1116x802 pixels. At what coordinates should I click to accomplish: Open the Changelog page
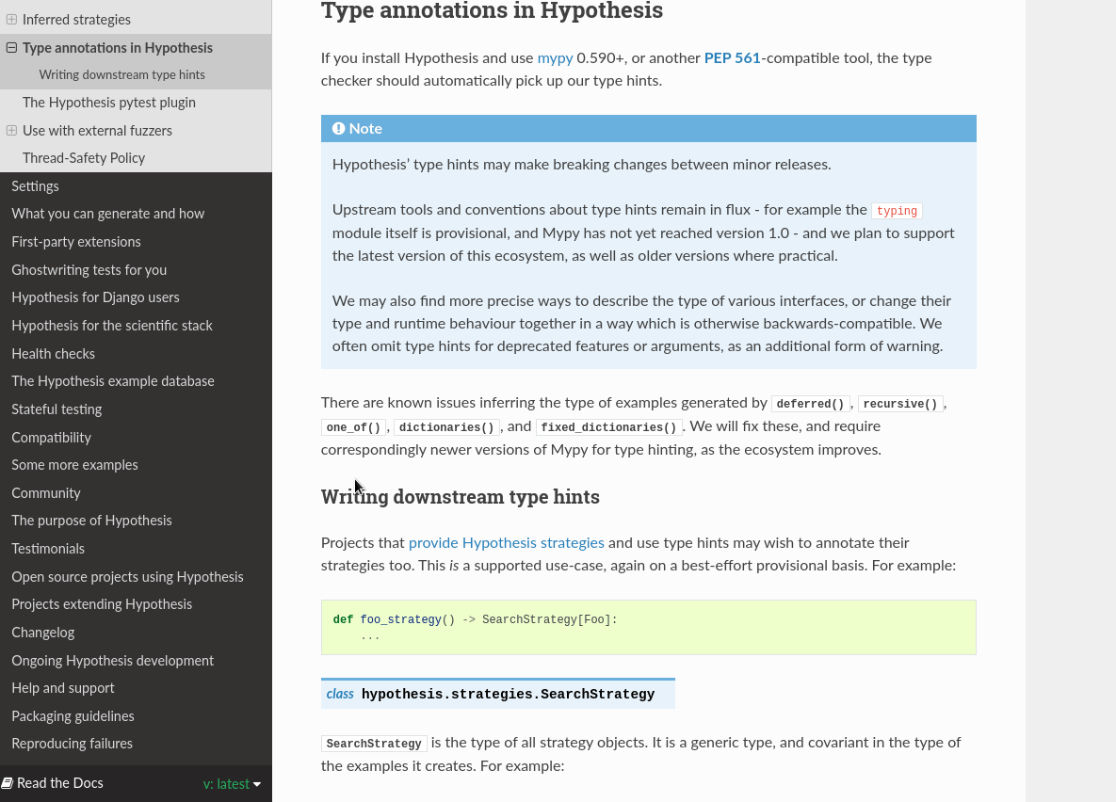(42, 633)
